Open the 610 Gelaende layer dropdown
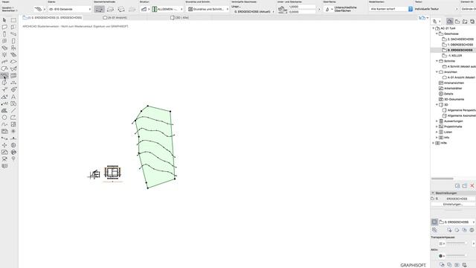The height and width of the screenshot is (268, 476). 69,10
